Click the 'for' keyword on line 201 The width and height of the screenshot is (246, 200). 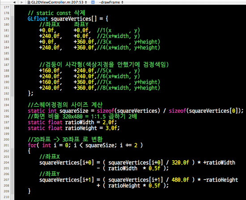(x=32, y=145)
